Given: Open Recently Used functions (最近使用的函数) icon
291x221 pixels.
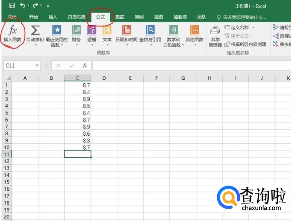Looking at the screenshot, I should pos(56,31).
